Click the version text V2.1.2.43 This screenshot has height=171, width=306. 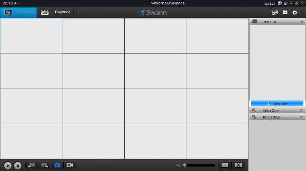(x=10, y=3)
